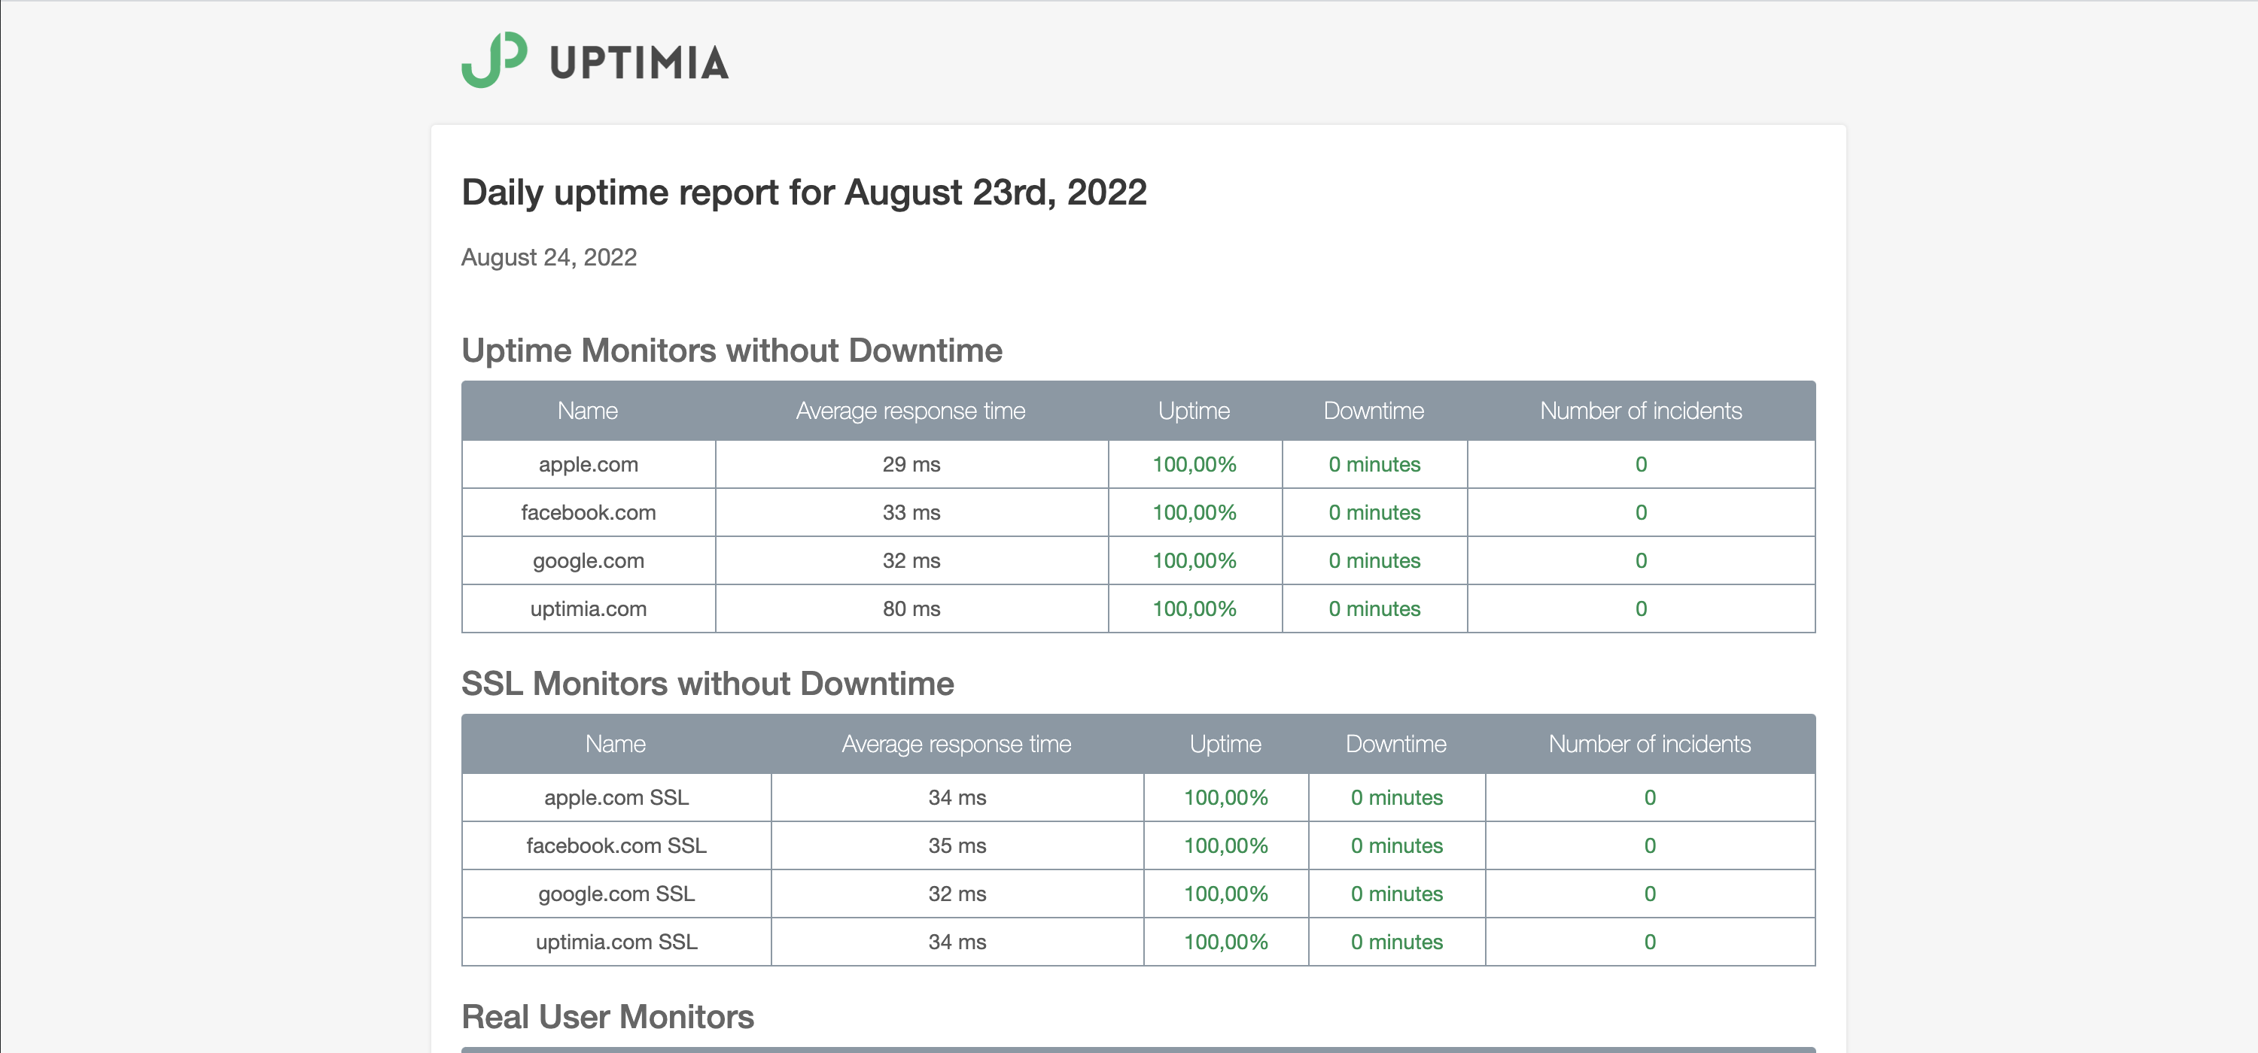
Task: Click Average response time header in Uptime Monitors table
Action: click(911, 411)
